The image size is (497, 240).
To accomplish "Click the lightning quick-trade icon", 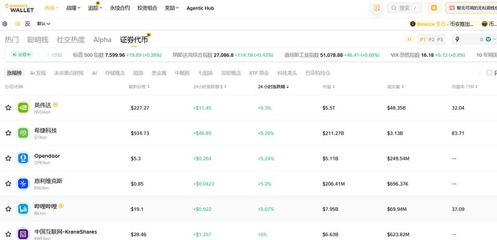I will tap(457, 39).
